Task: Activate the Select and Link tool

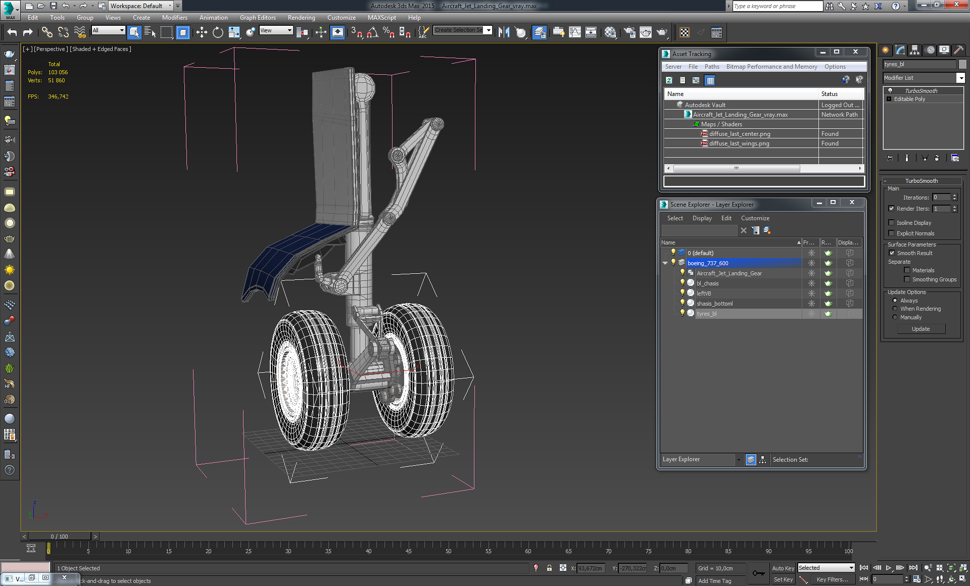Action: coord(47,33)
